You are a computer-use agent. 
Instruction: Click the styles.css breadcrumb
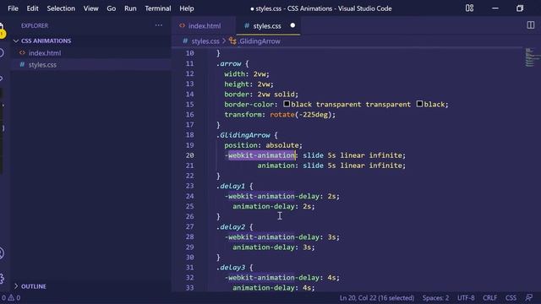coord(205,41)
